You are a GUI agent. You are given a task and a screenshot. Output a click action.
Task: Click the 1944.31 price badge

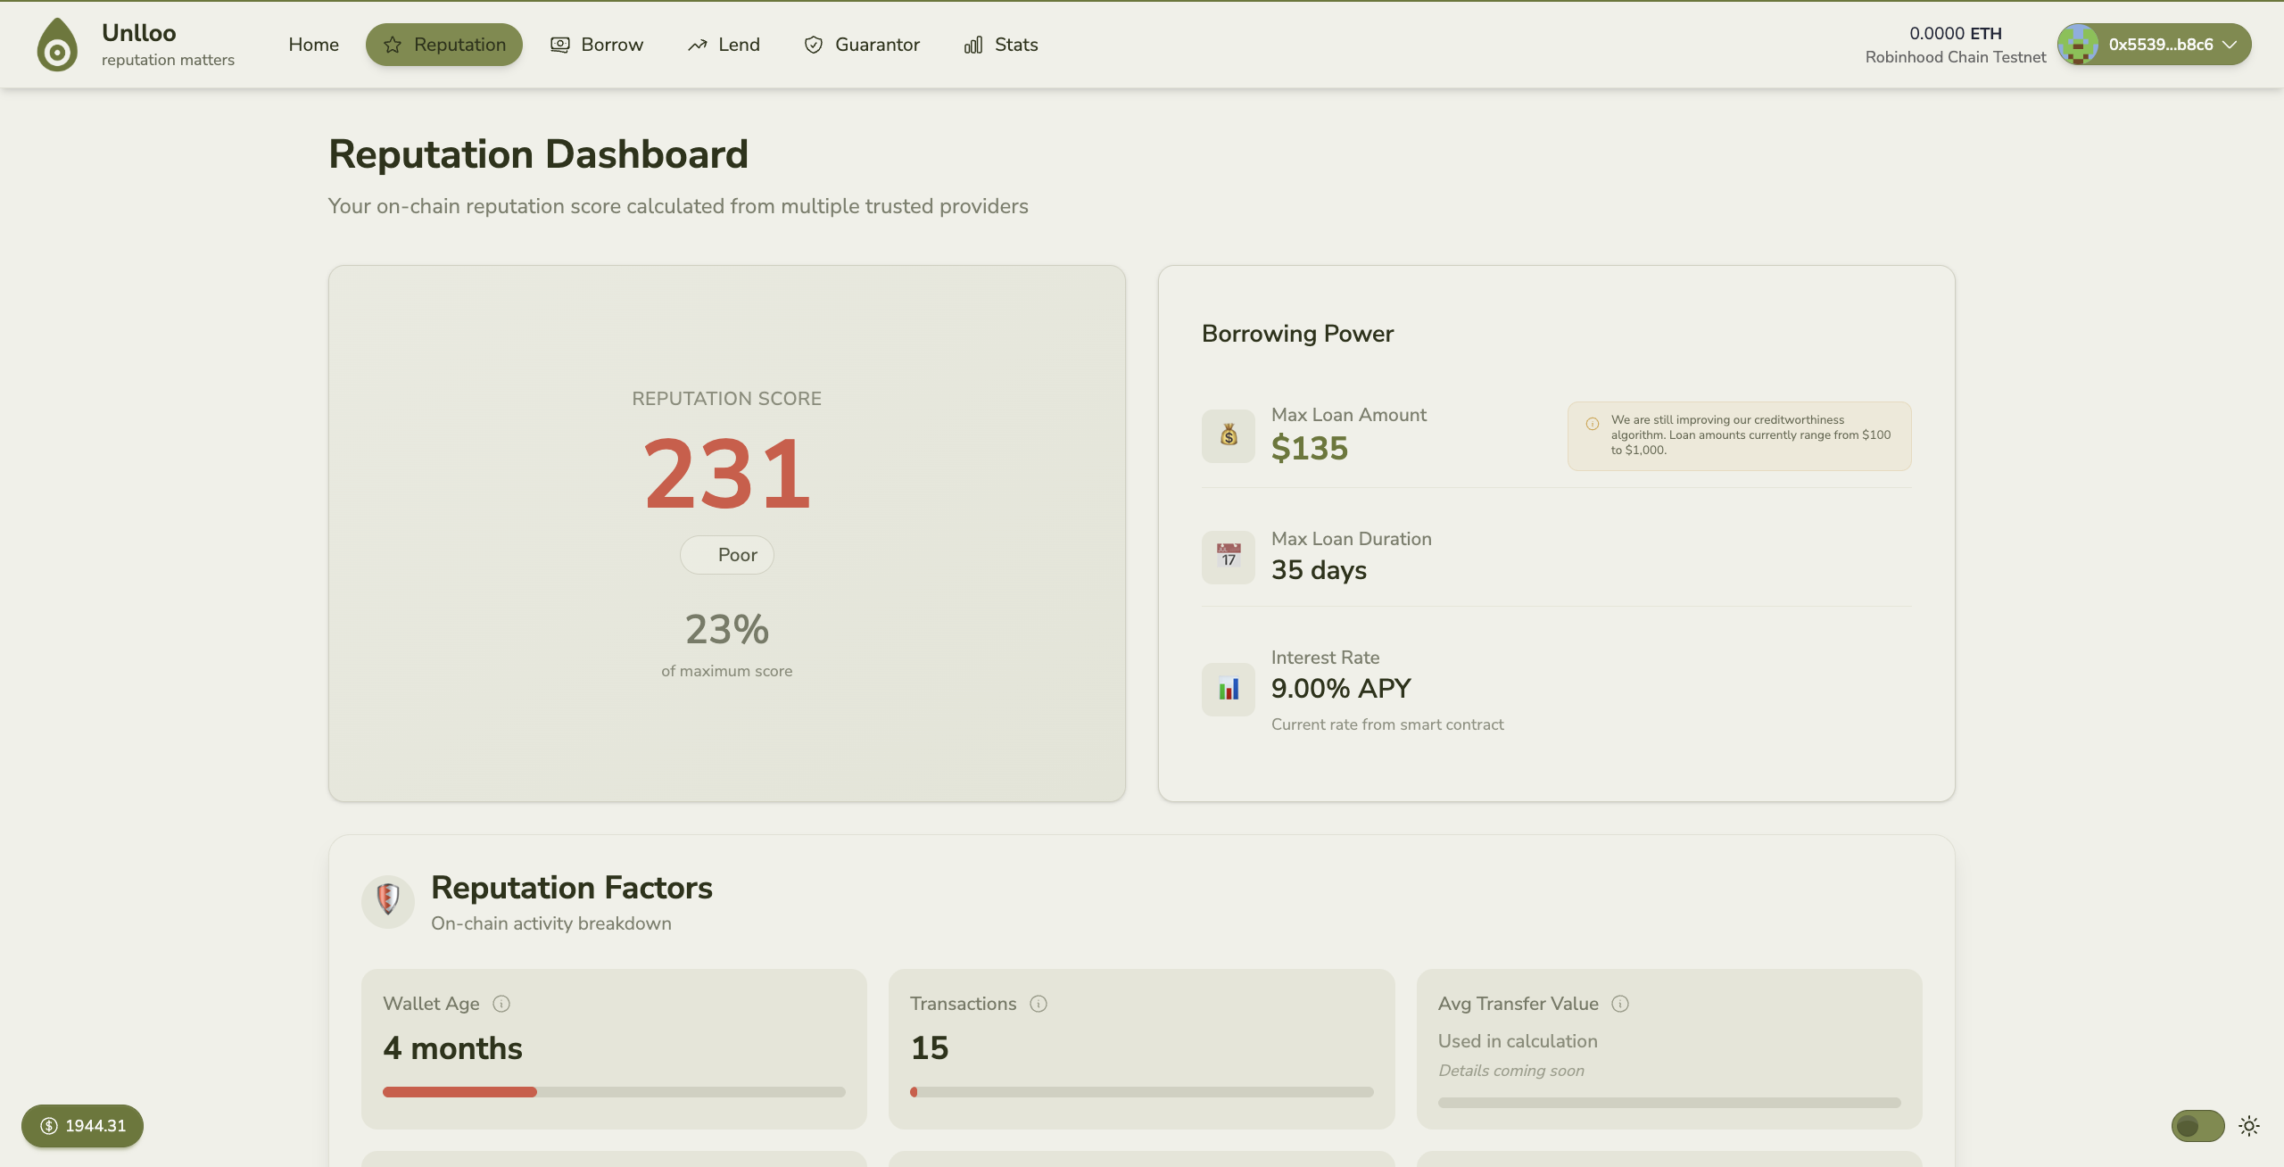83,1126
